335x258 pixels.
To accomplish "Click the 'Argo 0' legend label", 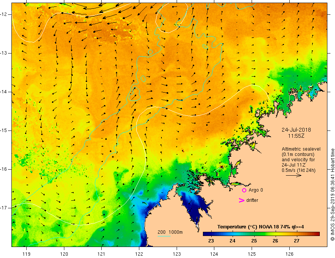I will pyautogui.click(x=256, y=190).
